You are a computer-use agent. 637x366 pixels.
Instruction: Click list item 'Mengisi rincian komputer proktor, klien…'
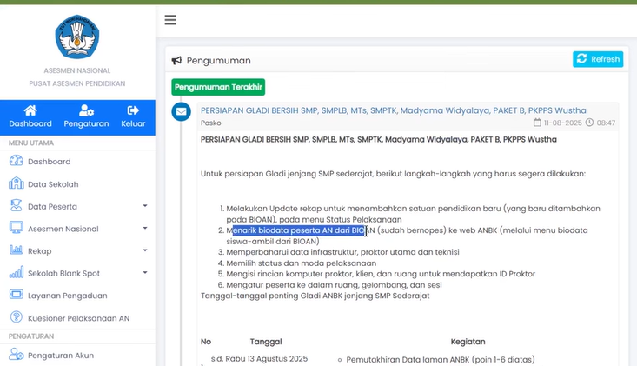[381, 274]
